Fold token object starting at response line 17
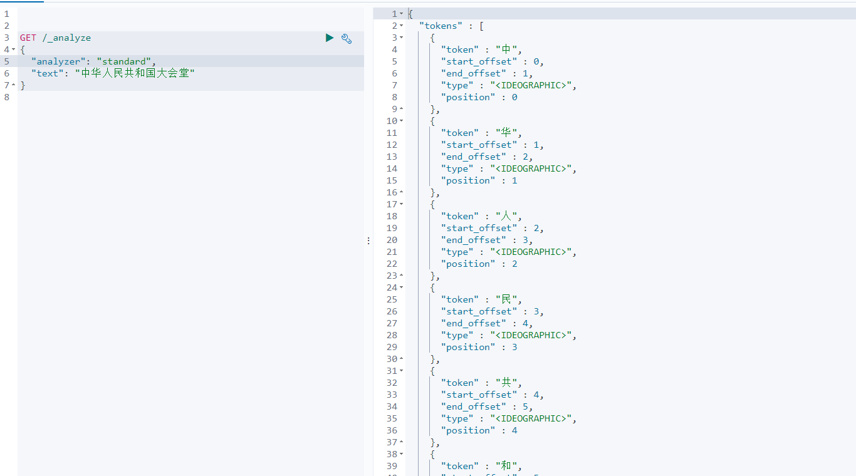This screenshot has width=856, height=476. [x=402, y=204]
